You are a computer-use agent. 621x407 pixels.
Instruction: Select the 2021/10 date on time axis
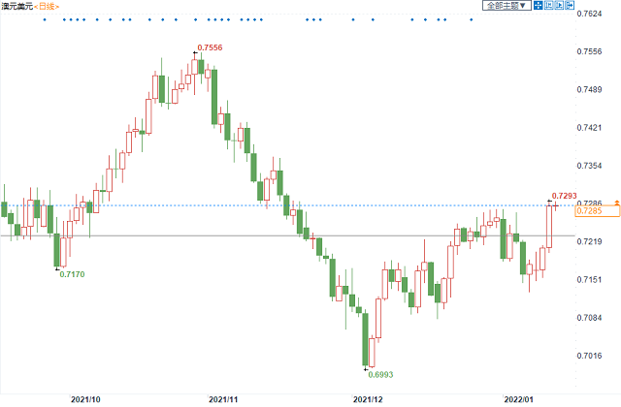[84, 398]
